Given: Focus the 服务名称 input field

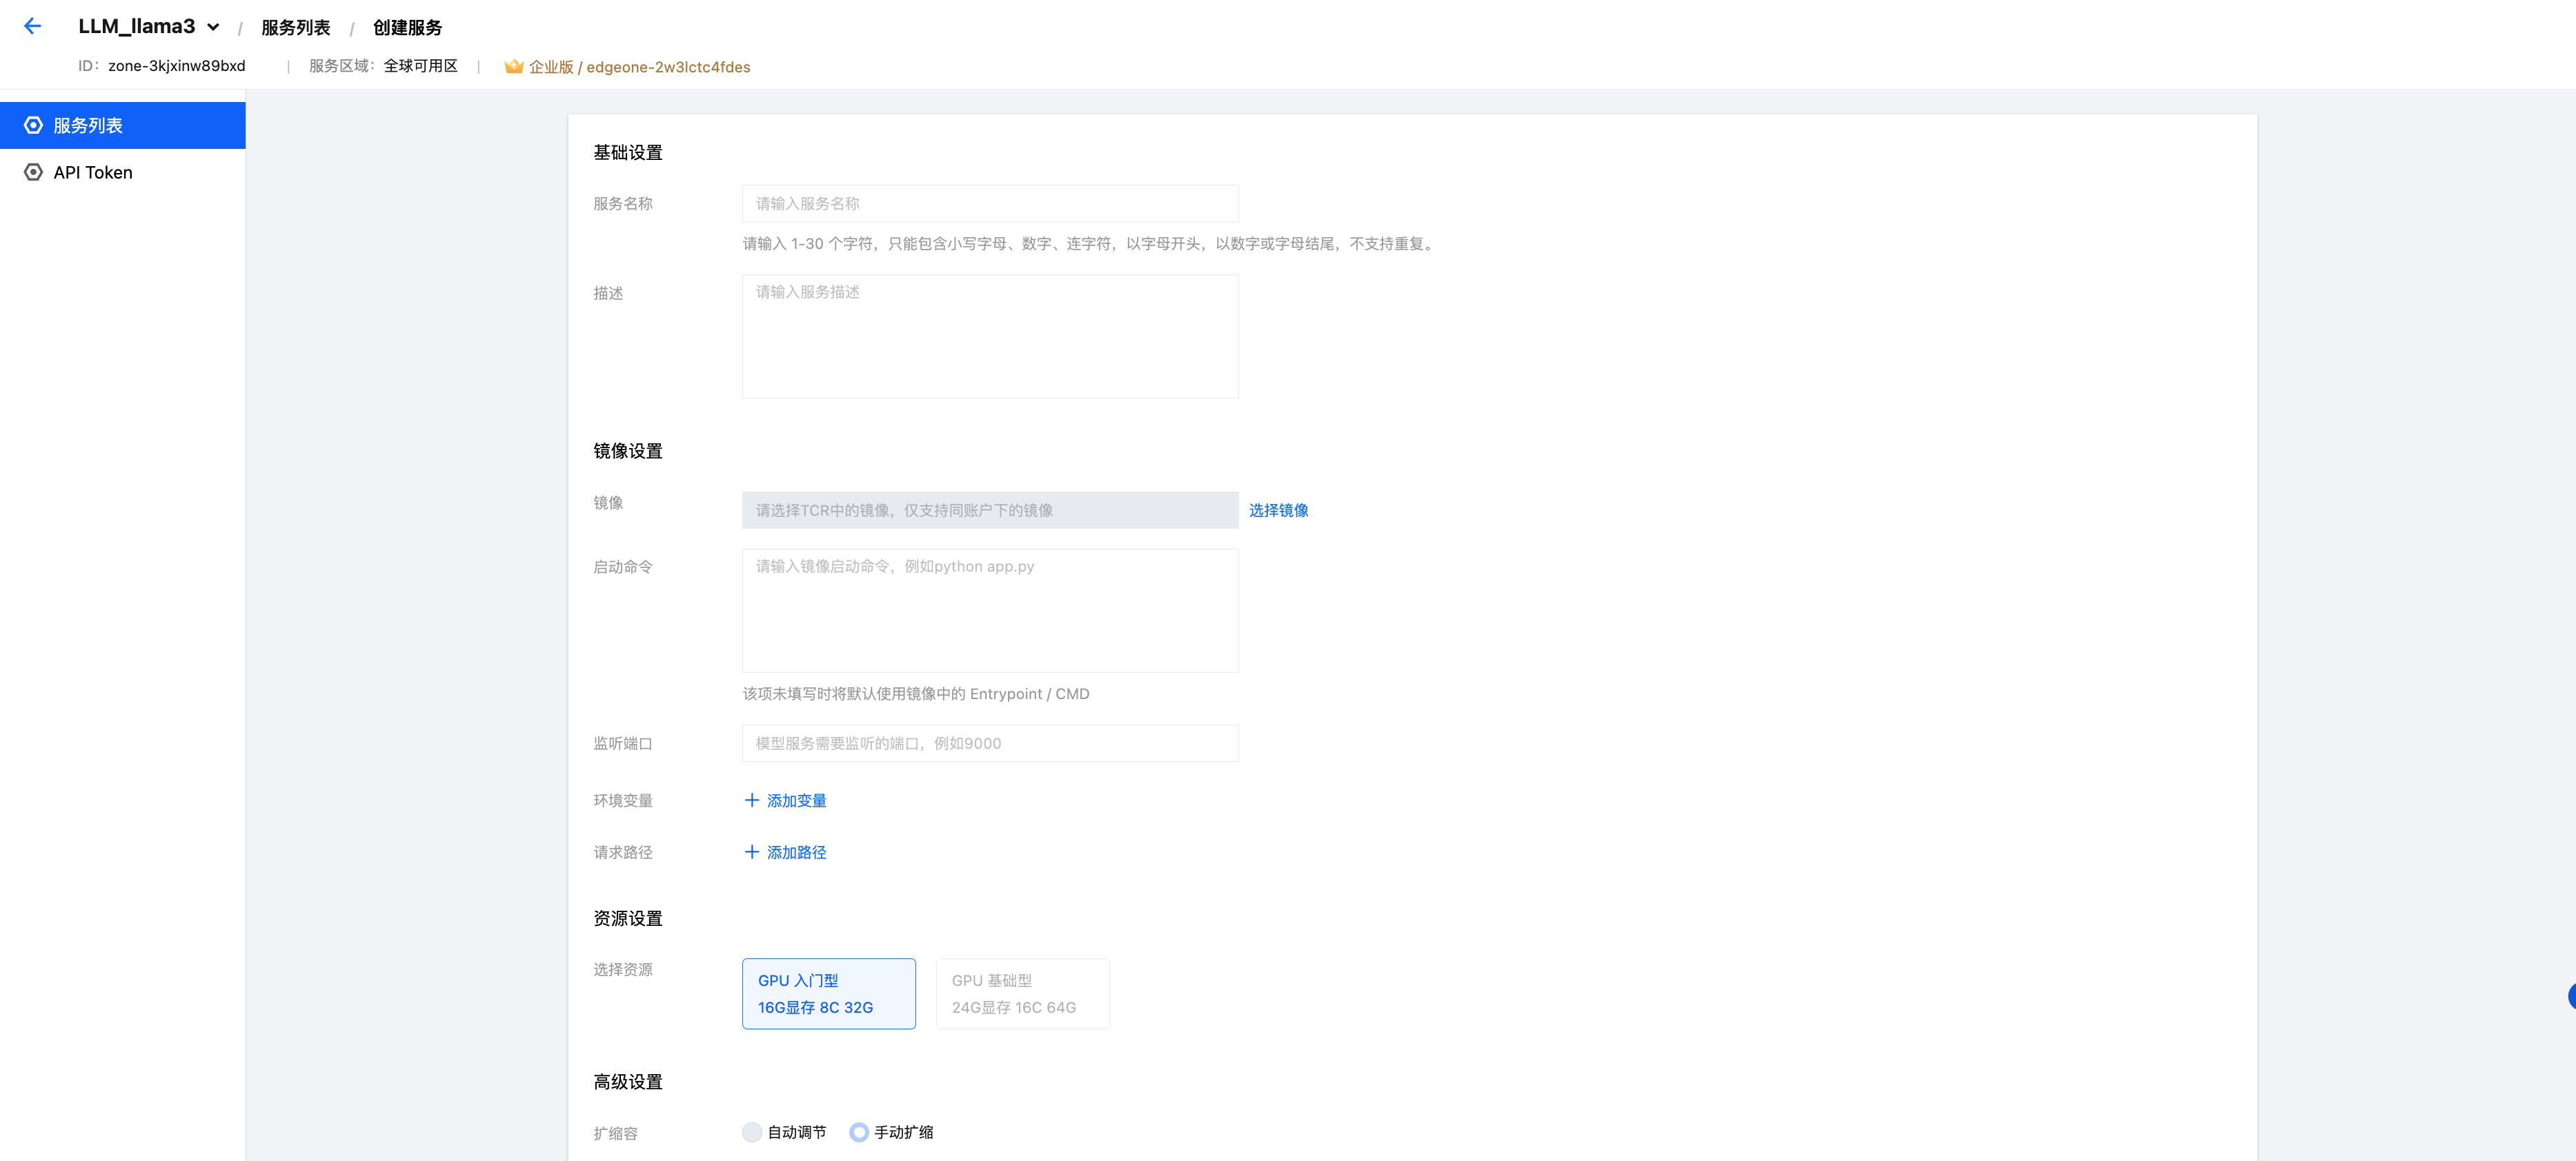Looking at the screenshot, I should click(x=989, y=203).
